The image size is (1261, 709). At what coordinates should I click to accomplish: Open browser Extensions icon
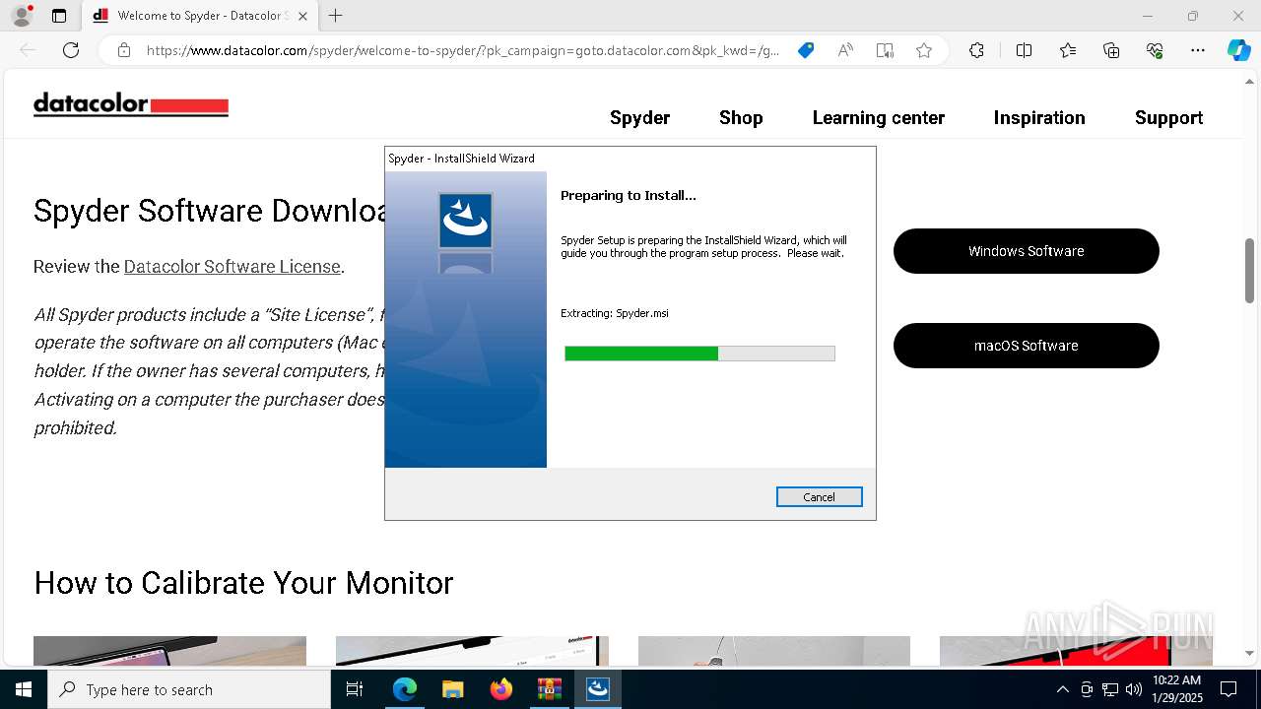click(976, 50)
